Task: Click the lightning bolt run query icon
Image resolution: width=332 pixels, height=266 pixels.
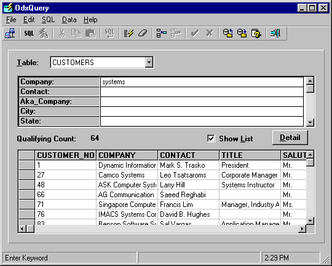Action: point(128,33)
